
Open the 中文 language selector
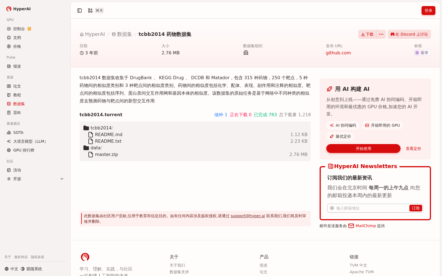click(11, 269)
